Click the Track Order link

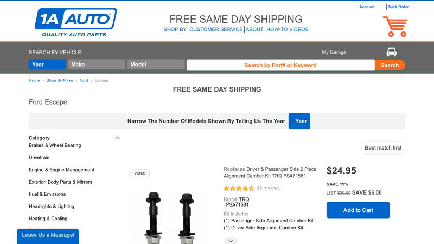[398, 7]
